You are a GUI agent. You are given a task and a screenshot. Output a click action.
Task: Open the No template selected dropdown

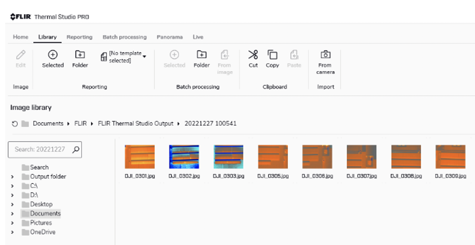pyautogui.click(x=144, y=57)
